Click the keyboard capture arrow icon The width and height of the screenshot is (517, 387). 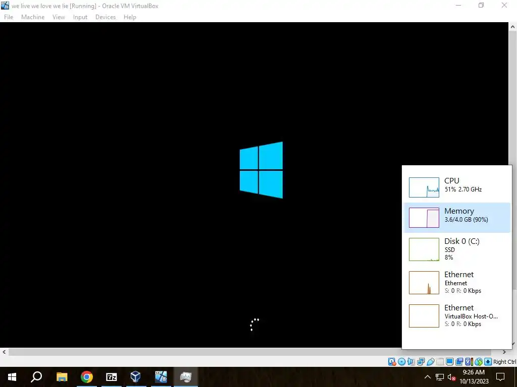pos(488,362)
